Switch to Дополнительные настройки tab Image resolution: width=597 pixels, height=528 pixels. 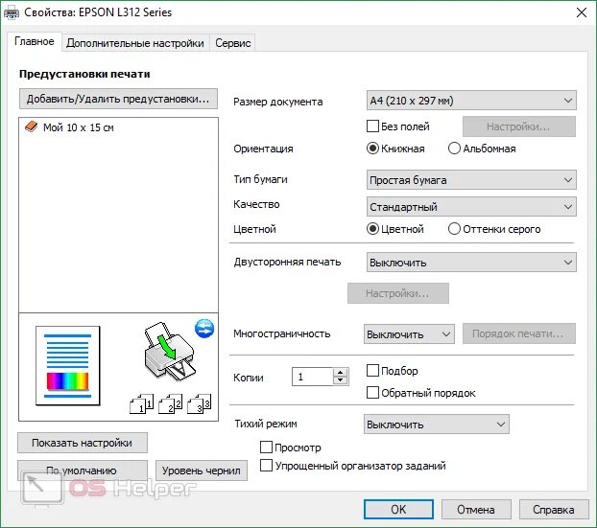[135, 43]
